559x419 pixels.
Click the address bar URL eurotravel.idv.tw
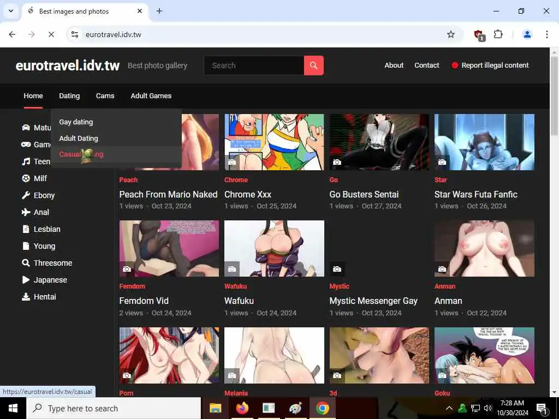point(114,34)
